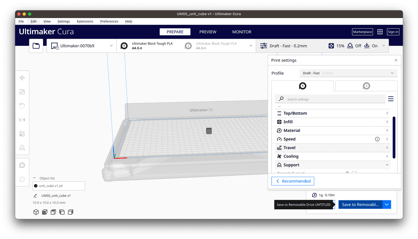Switch to right side view icon
Screen dimensions: 418x239
pyautogui.click(x=70, y=212)
